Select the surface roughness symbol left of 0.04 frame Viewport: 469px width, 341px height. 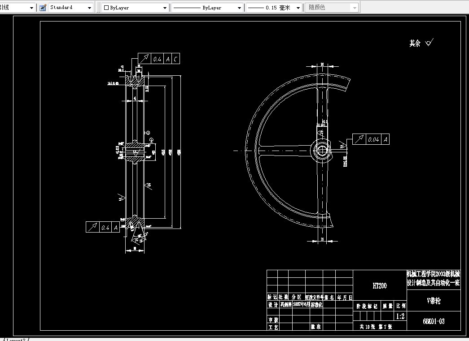coord(342,145)
